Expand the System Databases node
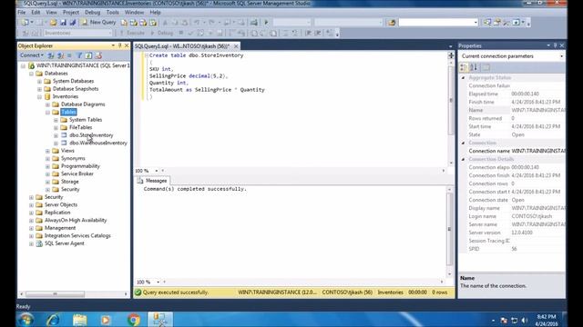The image size is (583, 327). (39, 81)
